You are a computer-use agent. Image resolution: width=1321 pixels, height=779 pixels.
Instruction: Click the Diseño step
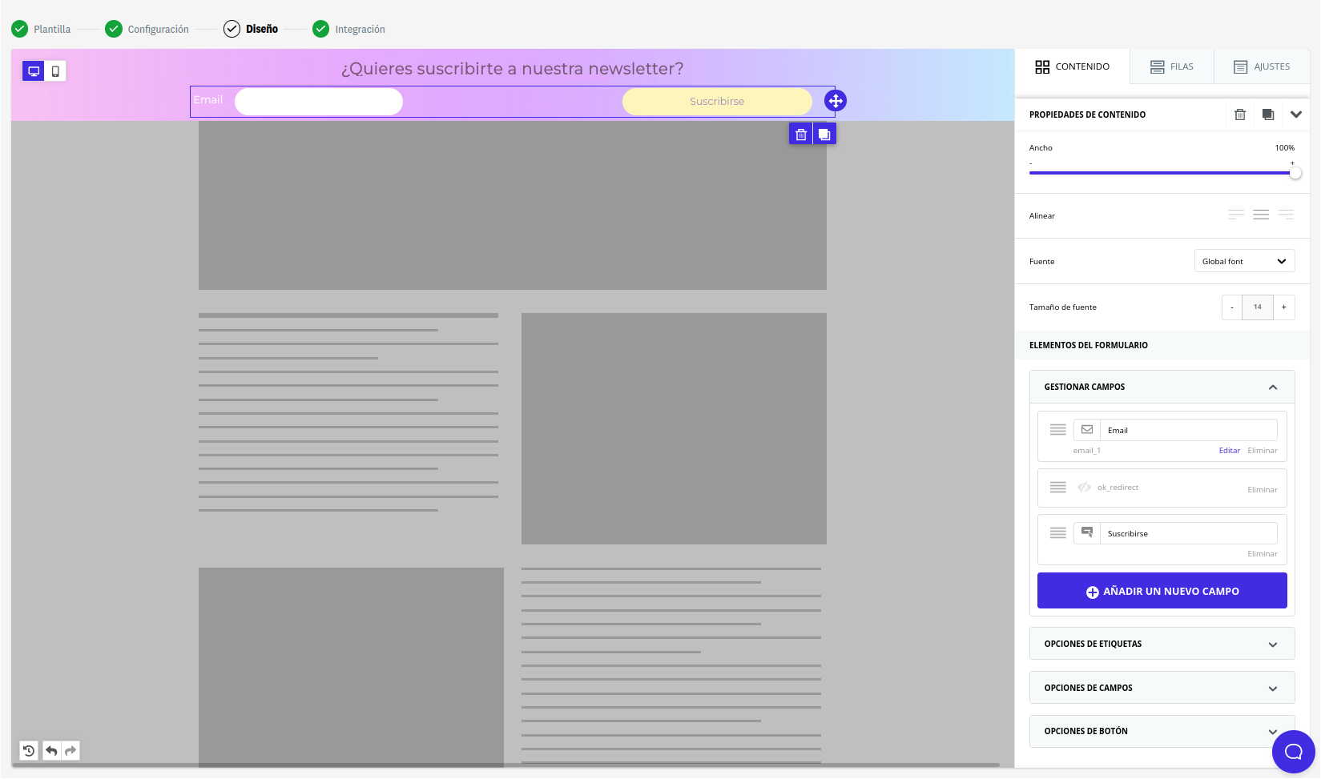tap(251, 29)
